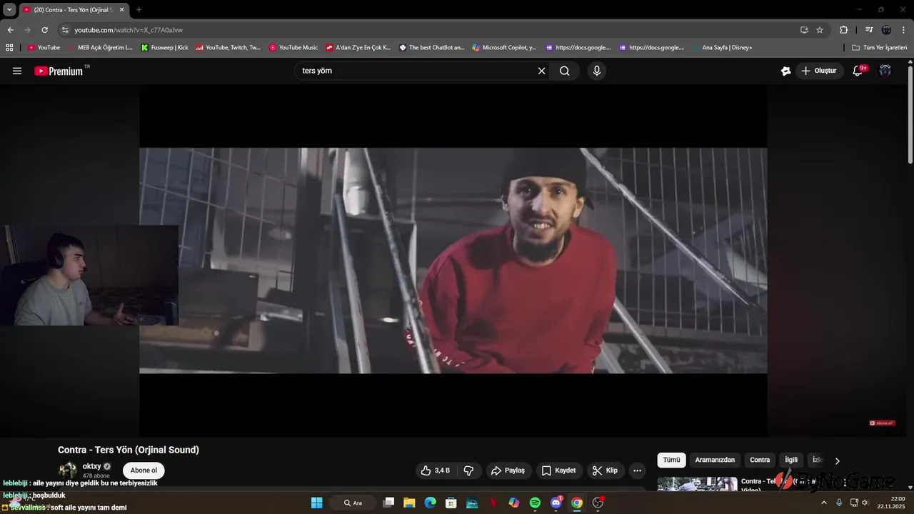This screenshot has width=914, height=514.
Task: Click the Kaydet save button
Action: [558, 470]
